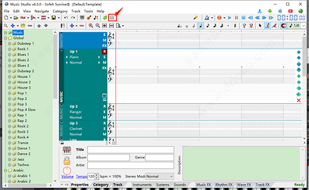Image resolution: width=309 pixels, height=190 pixels.
Task: Switch to the Track tab
Action: (117, 185)
